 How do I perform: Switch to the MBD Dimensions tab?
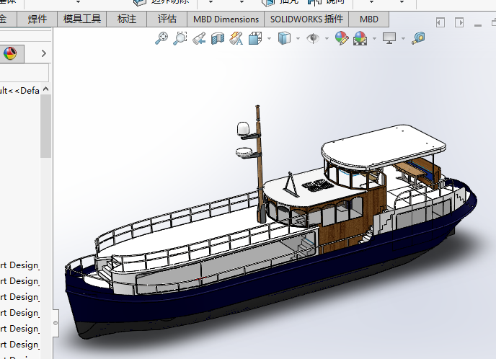click(226, 19)
